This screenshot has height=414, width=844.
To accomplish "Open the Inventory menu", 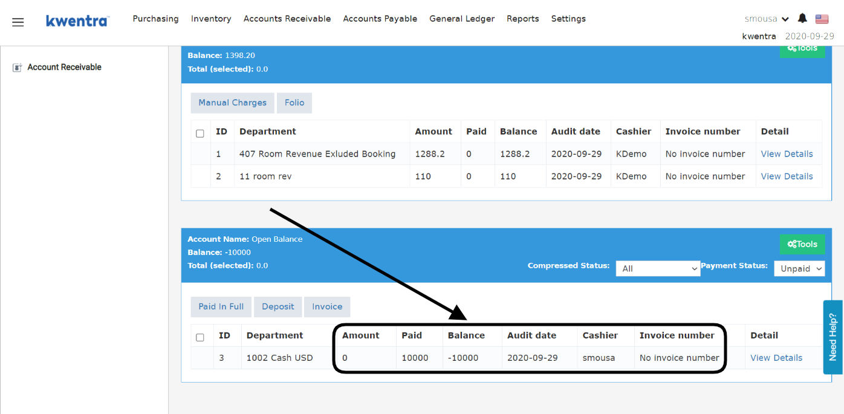I will pos(211,19).
